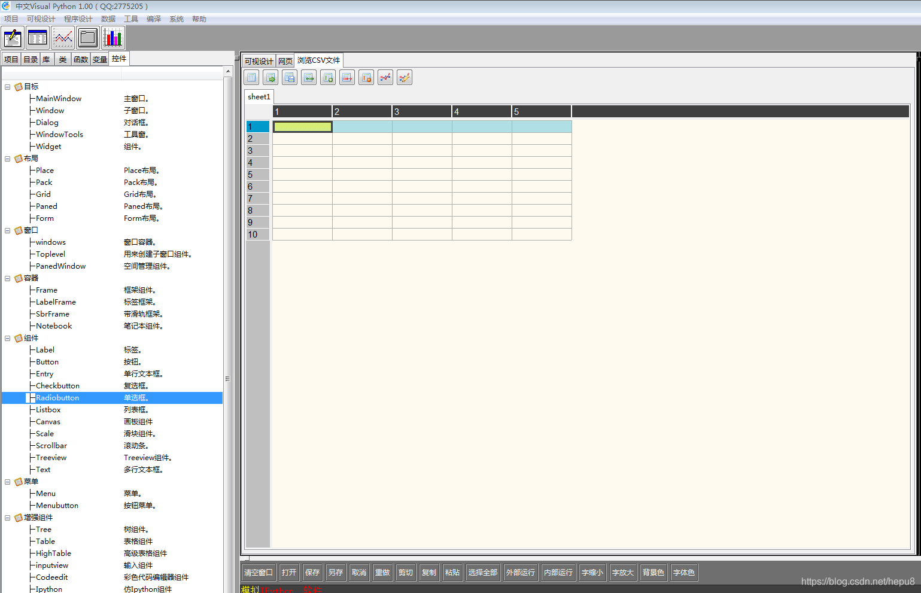Select the HighTable tree item
921x593 pixels.
click(53, 554)
